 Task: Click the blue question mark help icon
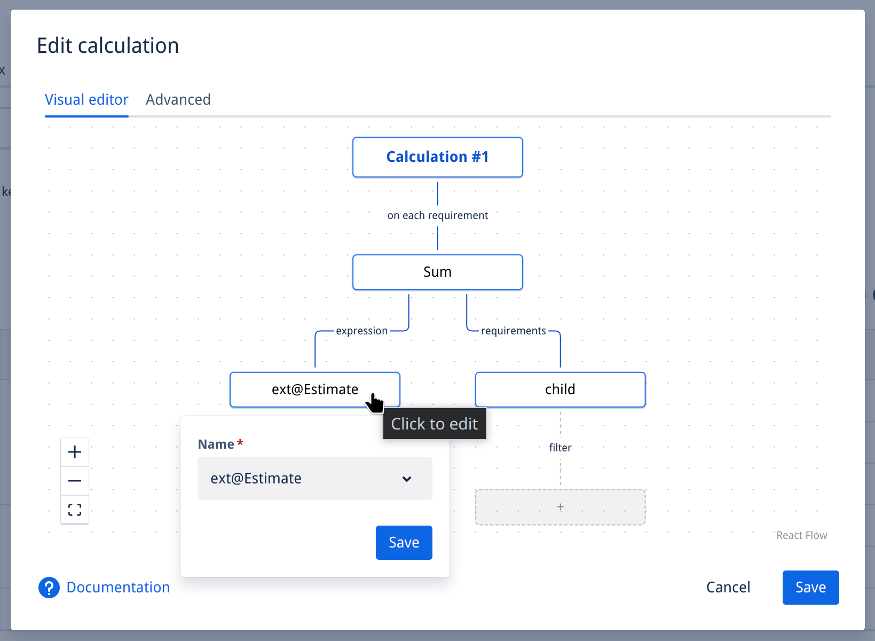[x=49, y=588]
